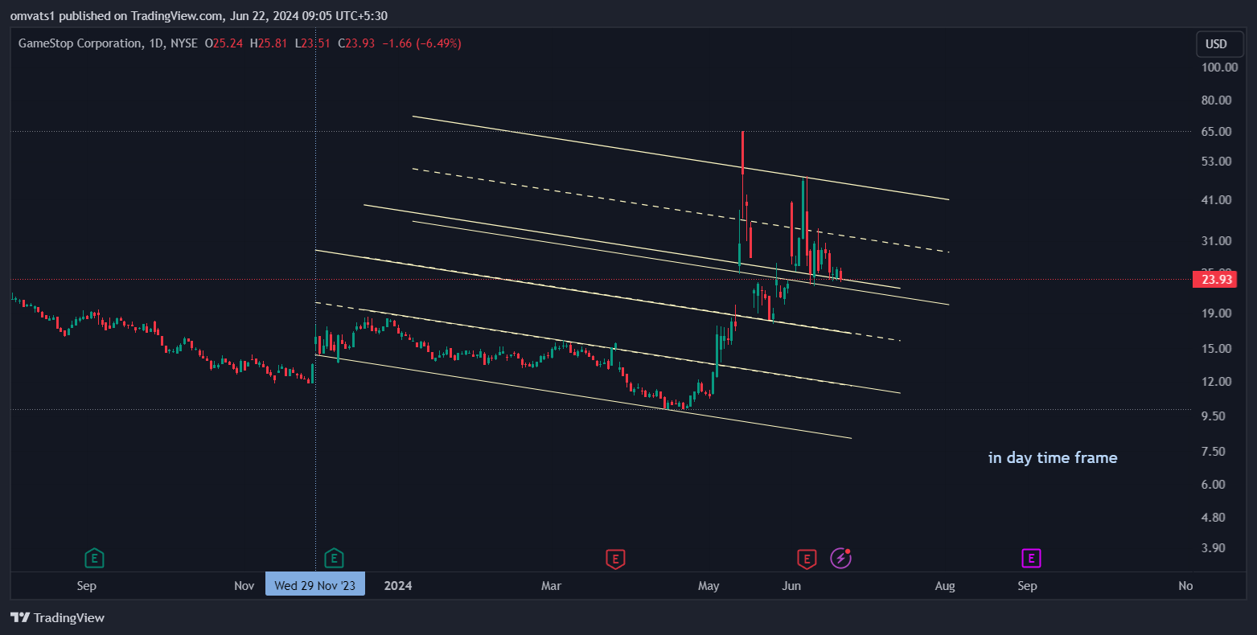Click the red 23.93 current price label
The image size is (1257, 635).
[x=1215, y=280]
